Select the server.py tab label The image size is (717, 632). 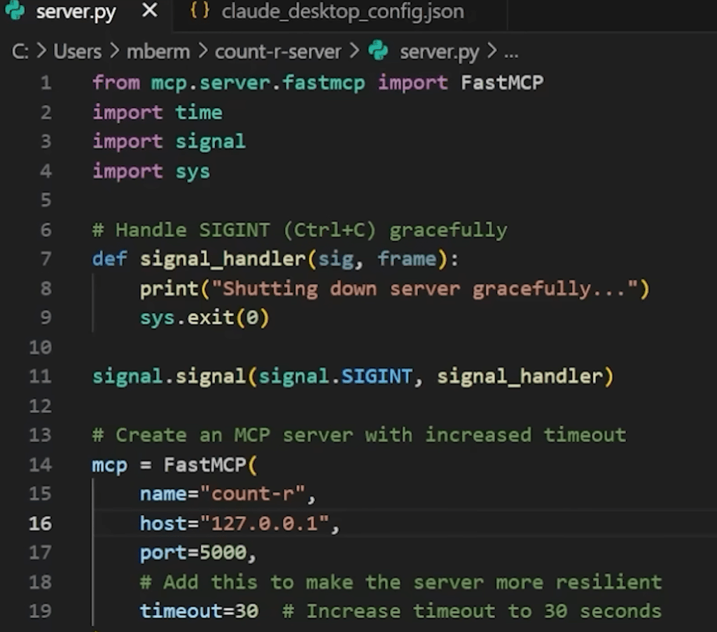(x=76, y=12)
